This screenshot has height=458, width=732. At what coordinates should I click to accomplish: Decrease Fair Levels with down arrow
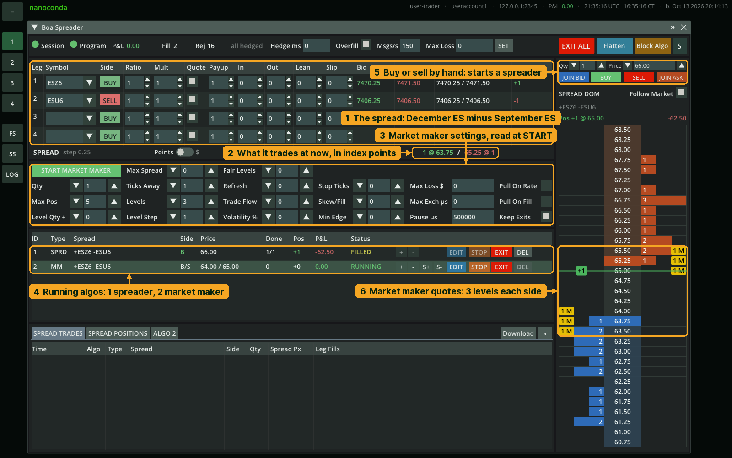pos(269,170)
